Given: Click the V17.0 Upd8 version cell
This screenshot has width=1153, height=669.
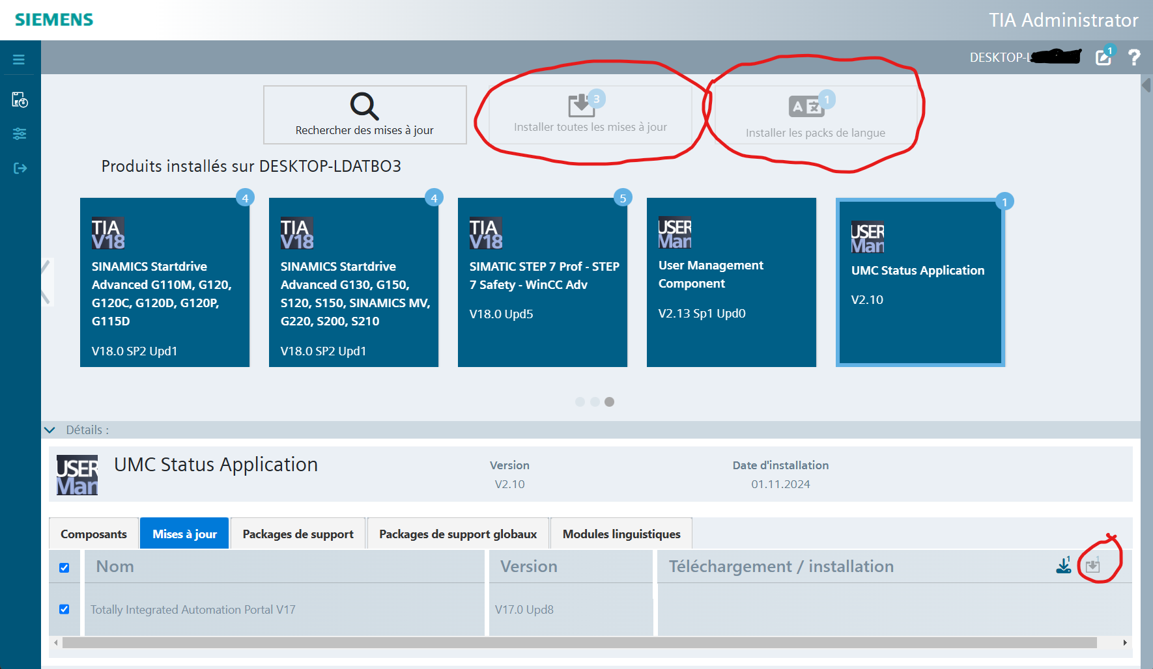Looking at the screenshot, I should tap(524, 610).
